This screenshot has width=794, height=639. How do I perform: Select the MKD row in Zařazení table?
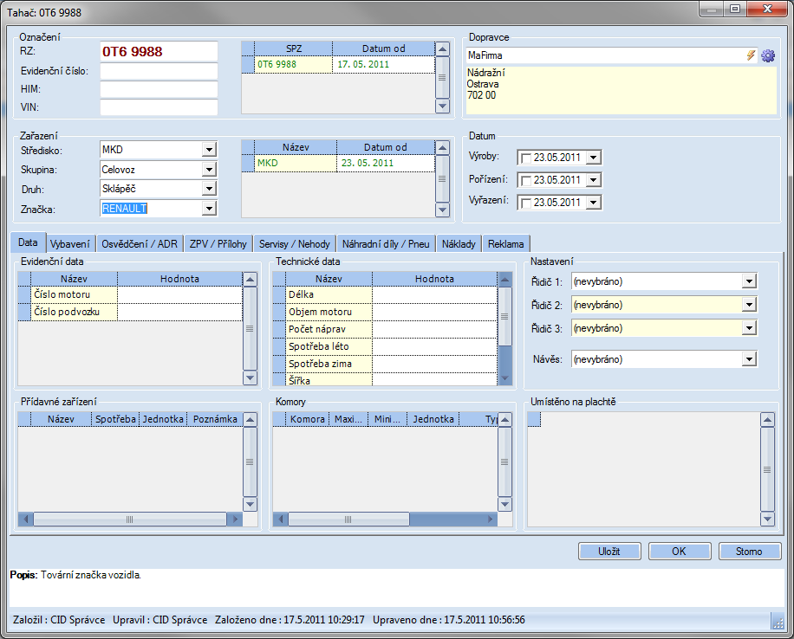(x=338, y=163)
